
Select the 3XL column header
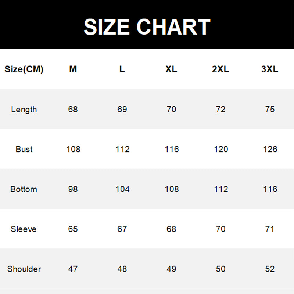(270, 69)
